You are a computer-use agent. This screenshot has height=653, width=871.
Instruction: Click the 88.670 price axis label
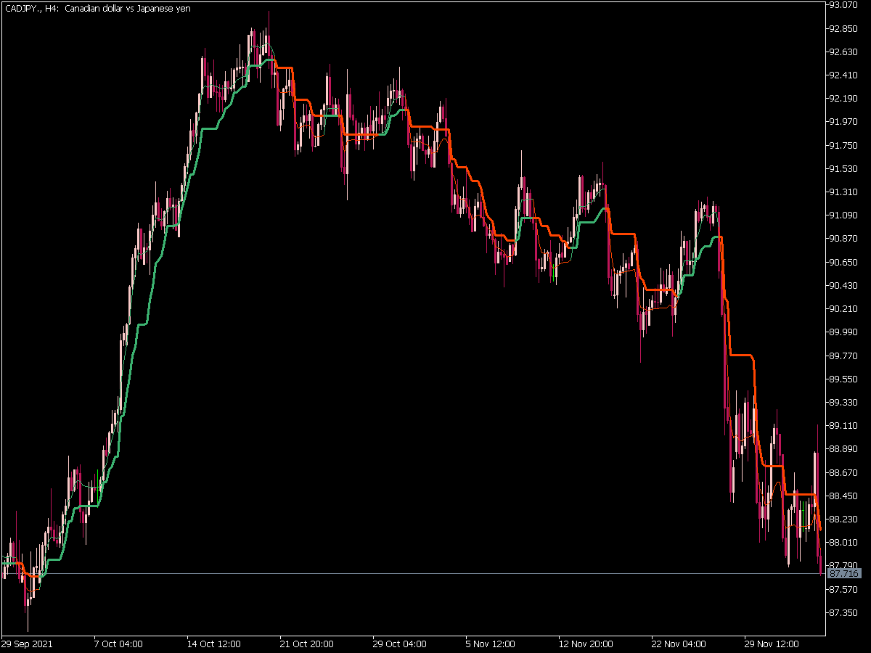(844, 472)
